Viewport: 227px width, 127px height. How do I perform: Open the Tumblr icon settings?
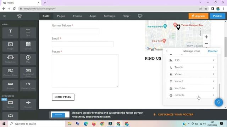tap(192, 67)
